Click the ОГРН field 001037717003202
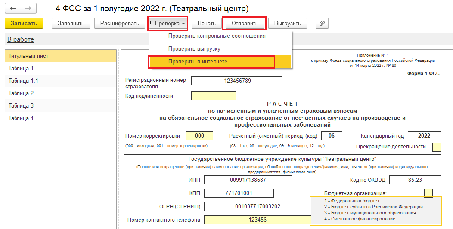Image resolution: width=453 pixels, height=229 pixels. 258,206
